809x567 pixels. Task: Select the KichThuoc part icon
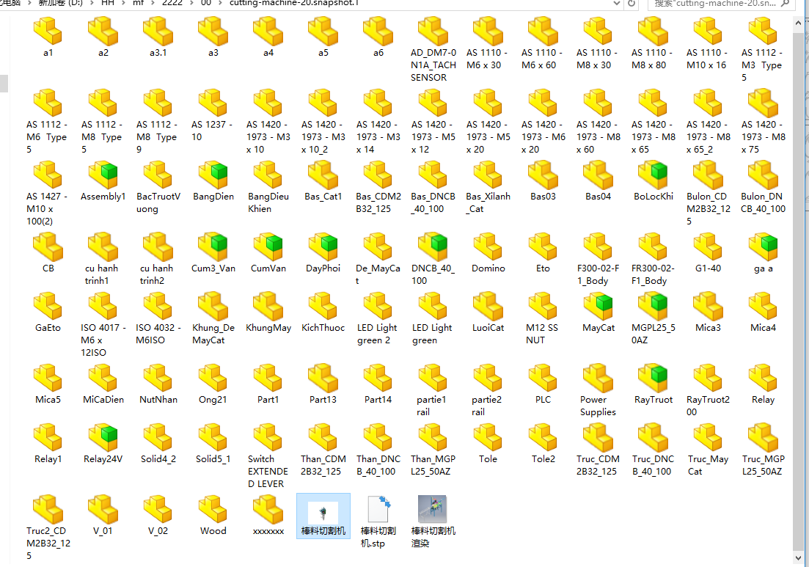tap(323, 305)
